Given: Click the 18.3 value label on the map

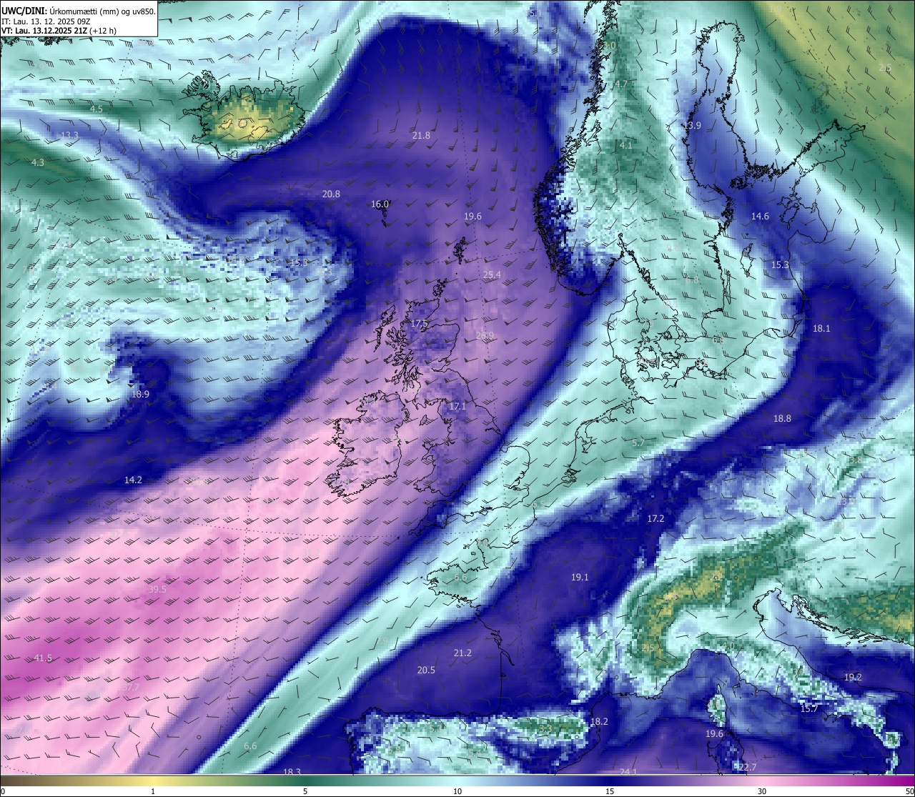Looking at the screenshot, I should tap(292, 772).
